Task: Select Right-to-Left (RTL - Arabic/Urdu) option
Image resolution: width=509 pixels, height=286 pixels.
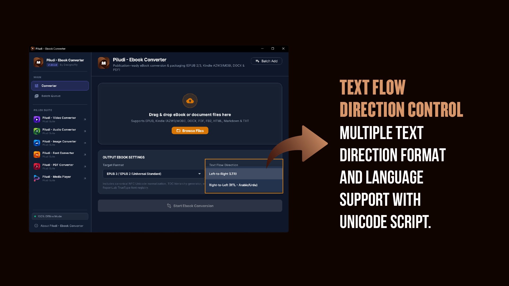Action: [244, 185]
